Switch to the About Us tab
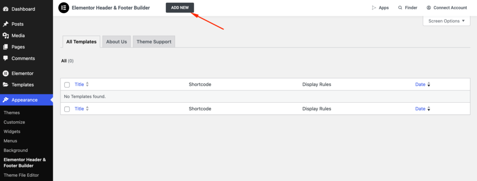Image resolution: width=477 pixels, height=181 pixels. (116, 41)
